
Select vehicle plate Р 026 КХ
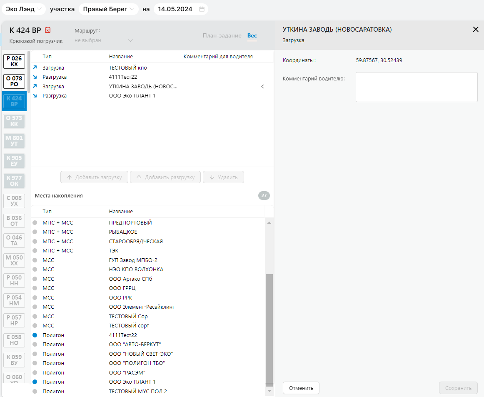[14, 62]
